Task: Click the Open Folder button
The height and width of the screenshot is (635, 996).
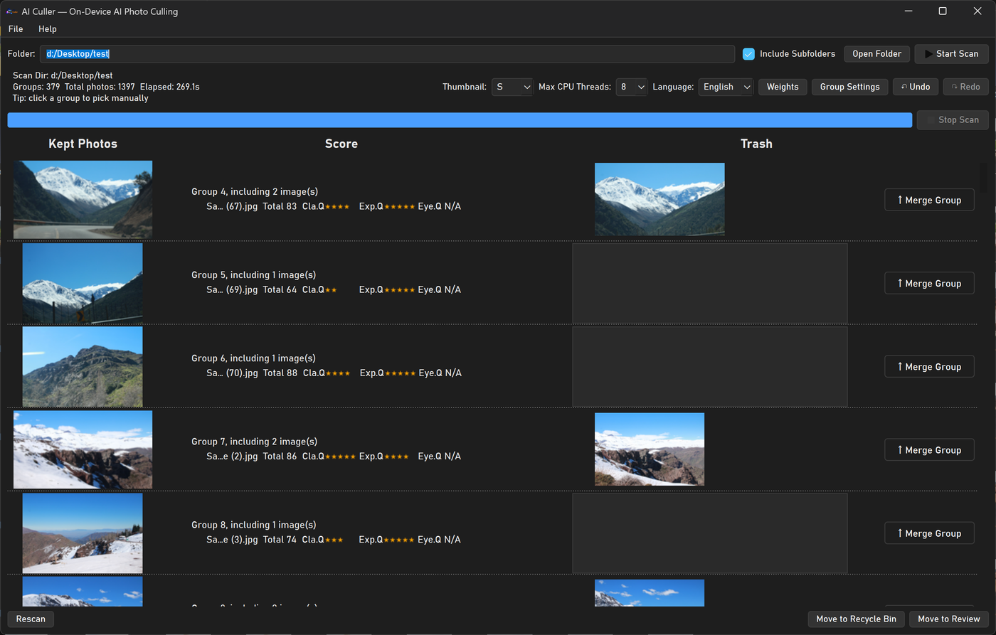Action: (876, 54)
